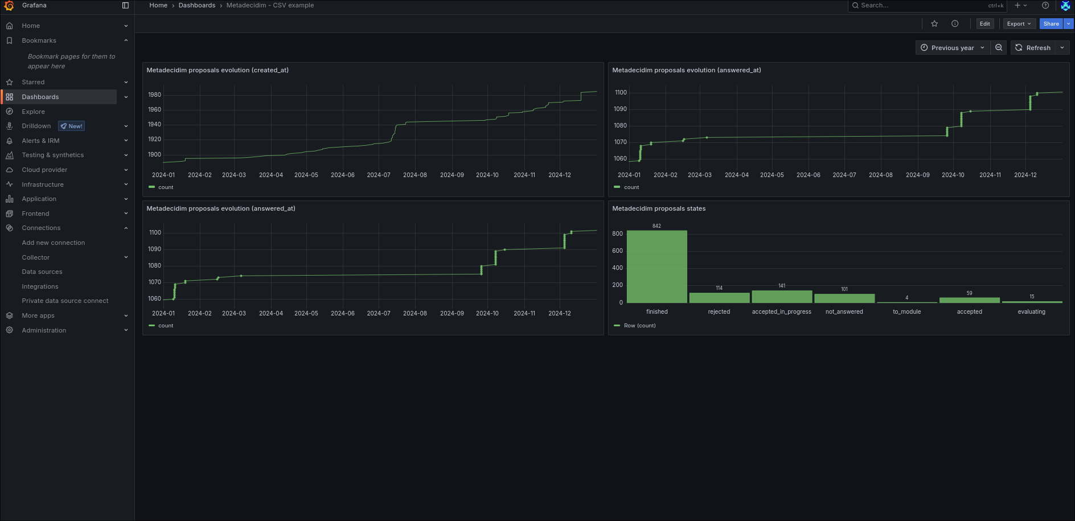1075x521 pixels.
Task: Click the zoom out time range magnifier
Action: click(x=998, y=47)
